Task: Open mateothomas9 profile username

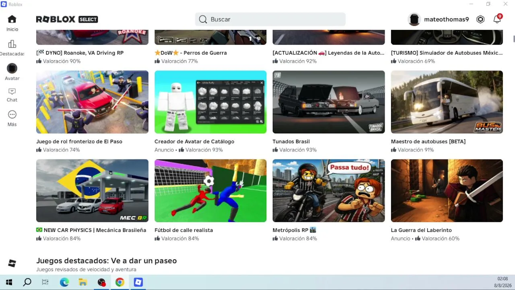Action: (447, 19)
